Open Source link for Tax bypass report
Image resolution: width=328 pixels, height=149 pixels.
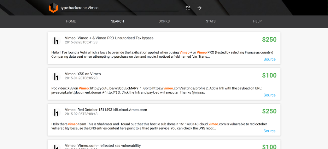pos(269,59)
